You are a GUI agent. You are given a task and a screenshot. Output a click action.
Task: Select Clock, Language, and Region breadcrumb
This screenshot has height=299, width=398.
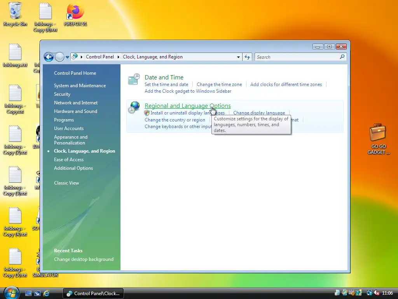click(x=152, y=57)
